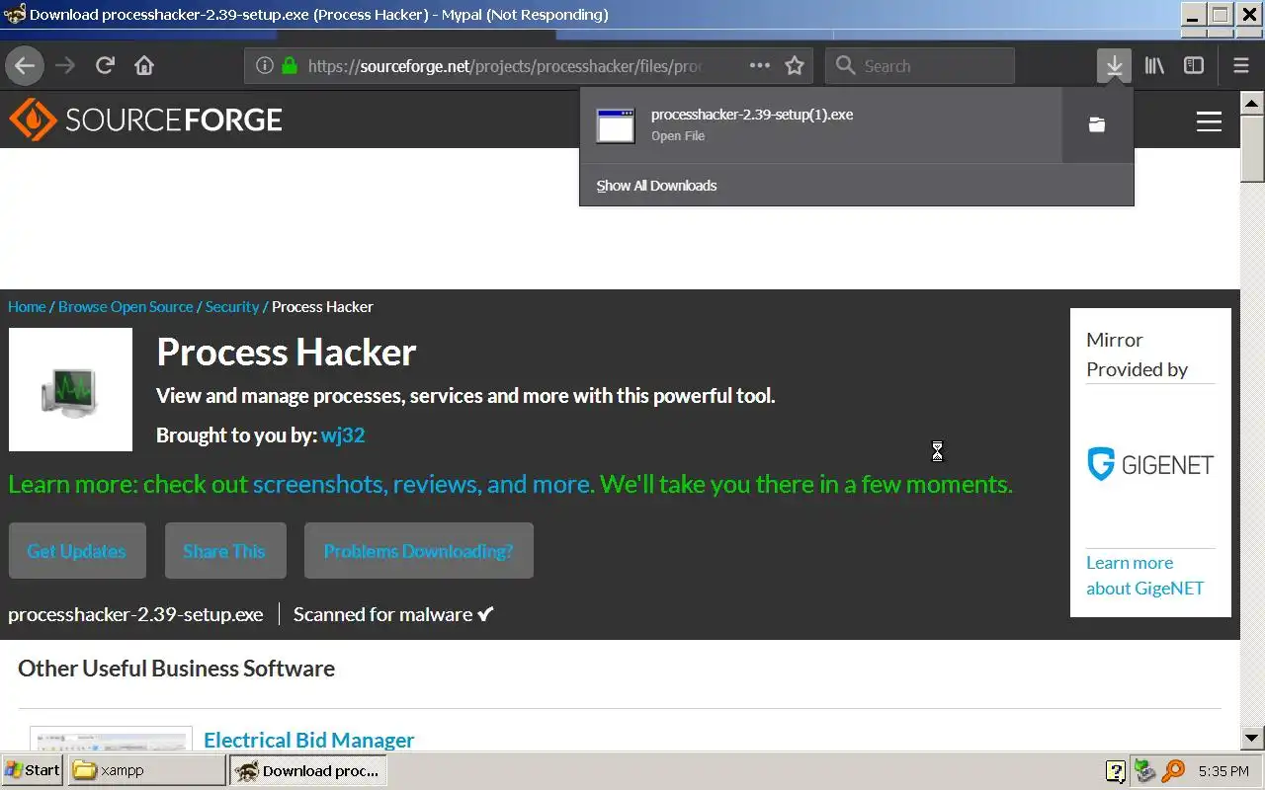Open containing folder for downloaded file

pos(1097,124)
